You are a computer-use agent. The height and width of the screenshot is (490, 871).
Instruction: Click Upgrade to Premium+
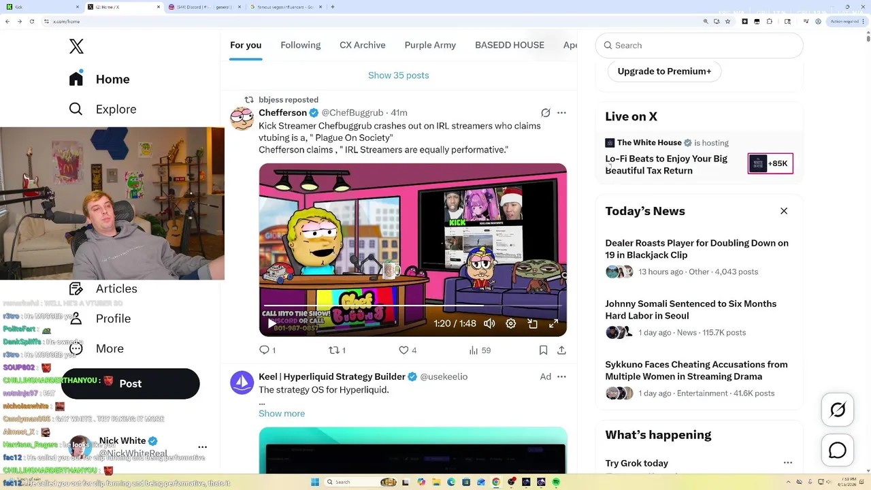point(664,71)
